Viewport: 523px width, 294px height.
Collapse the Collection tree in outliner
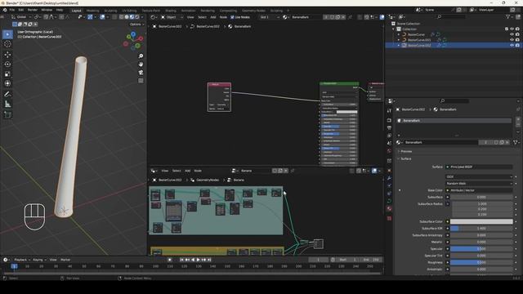(x=394, y=29)
